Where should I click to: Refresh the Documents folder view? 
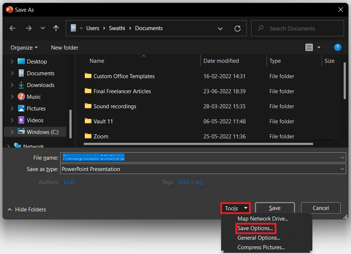238,28
